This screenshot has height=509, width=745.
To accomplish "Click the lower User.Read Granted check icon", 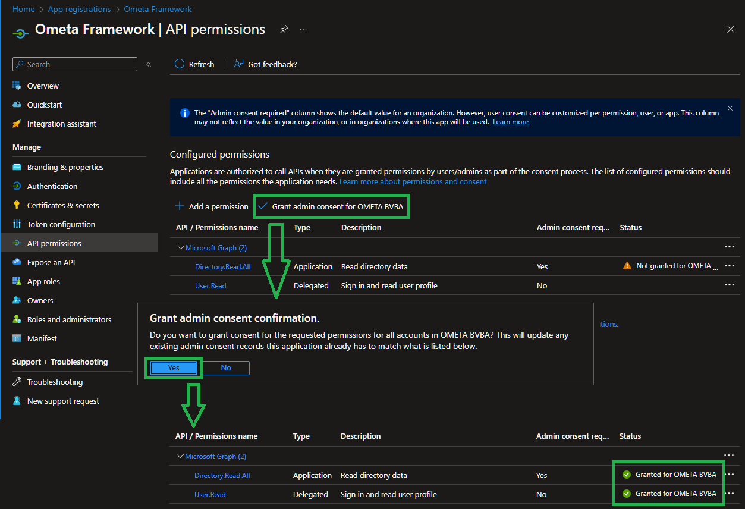I will click(627, 494).
